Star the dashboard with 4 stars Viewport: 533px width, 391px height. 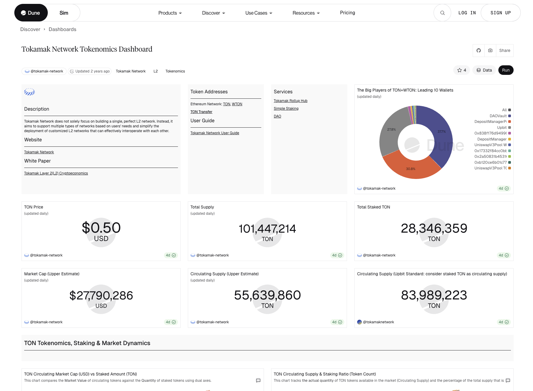pos(462,70)
